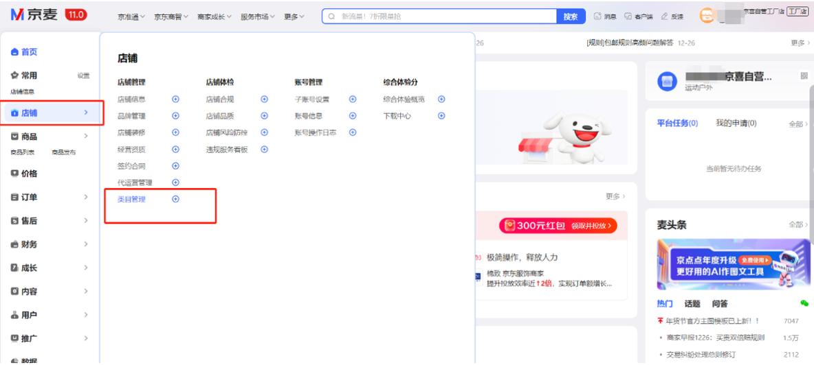This screenshot has height=365, width=814.
Task: Click the plus icon next to 子账号设置
Action: pyautogui.click(x=353, y=99)
